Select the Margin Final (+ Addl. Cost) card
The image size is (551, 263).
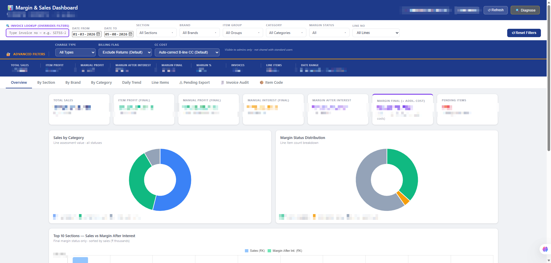pos(403,109)
